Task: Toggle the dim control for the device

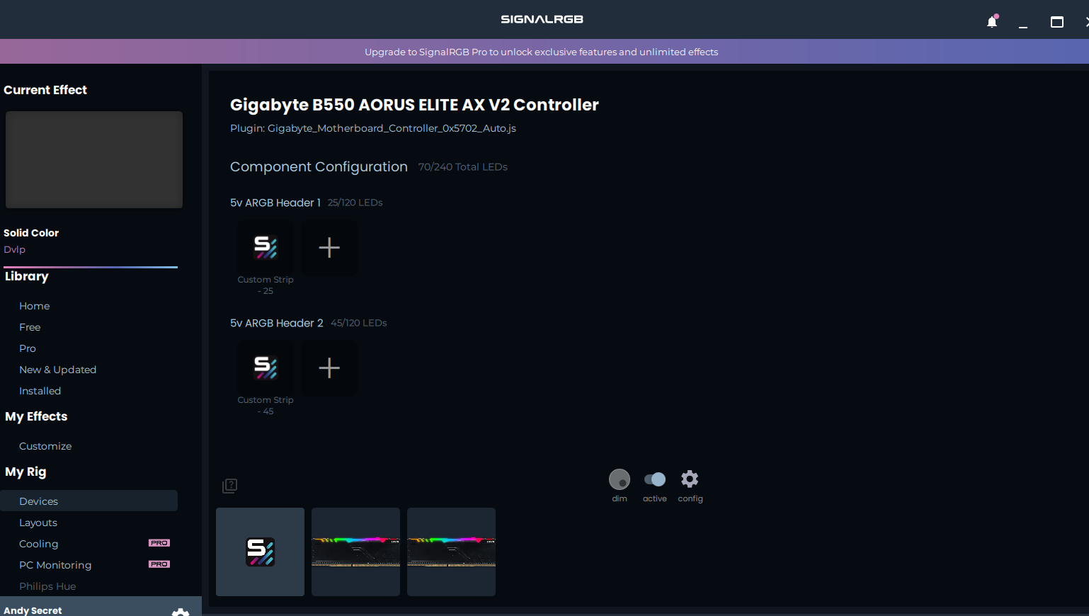Action: click(620, 479)
